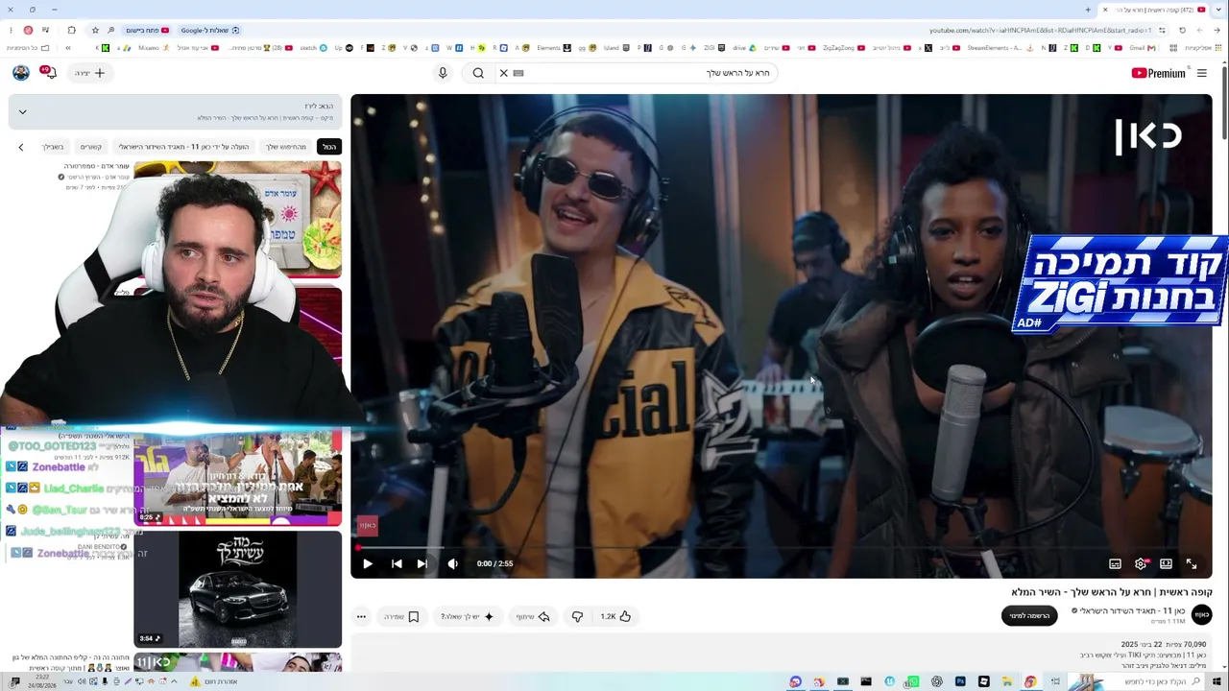This screenshot has height=691, width=1229.
Task: Share the video using the שיתוף button
Action: pyautogui.click(x=533, y=616)
